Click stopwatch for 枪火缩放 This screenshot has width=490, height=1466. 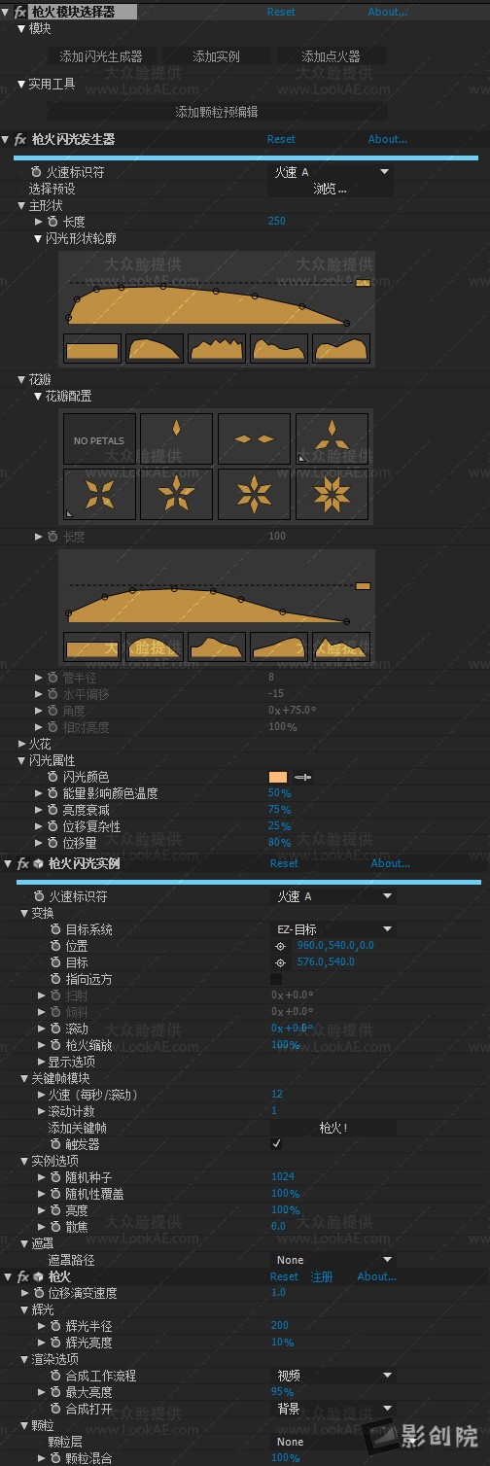(x=55, y=1045)
